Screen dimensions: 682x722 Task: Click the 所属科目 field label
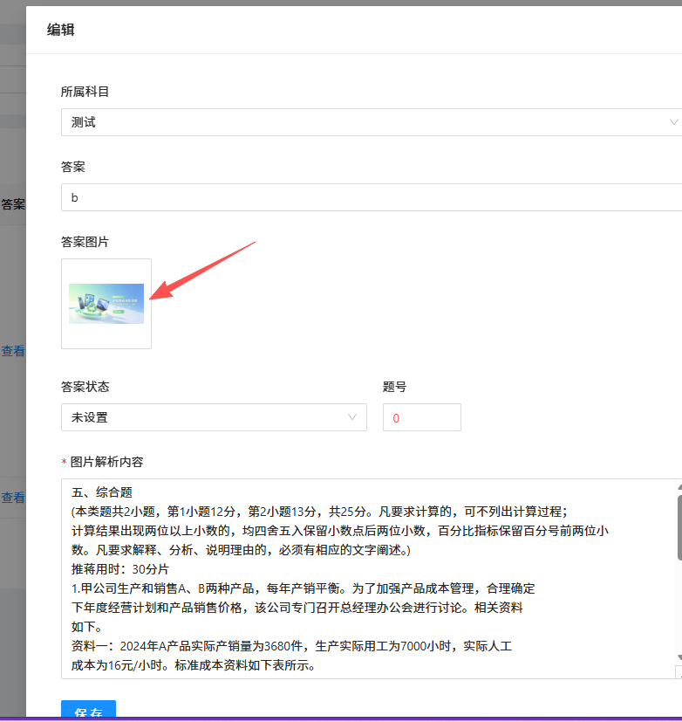pos(85,92)
